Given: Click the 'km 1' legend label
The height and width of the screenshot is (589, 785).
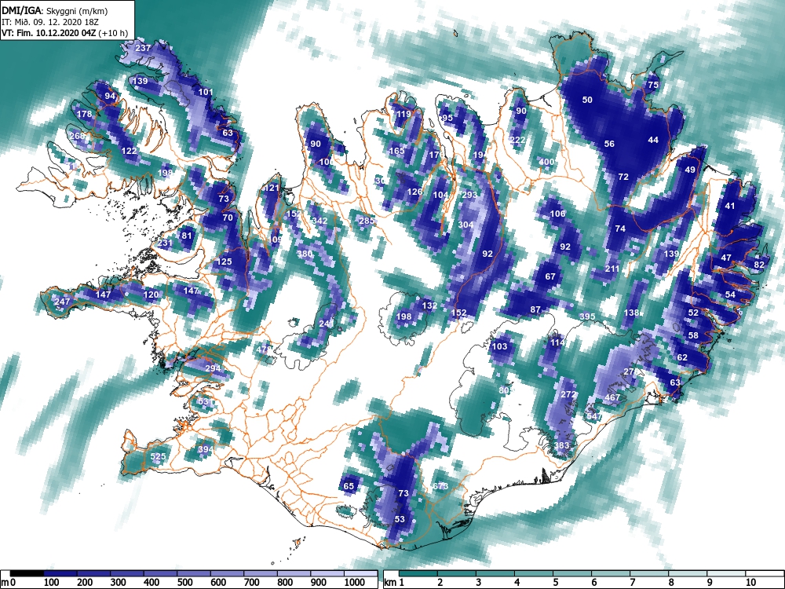Looking at the screenshot, I should coord(395,583).
